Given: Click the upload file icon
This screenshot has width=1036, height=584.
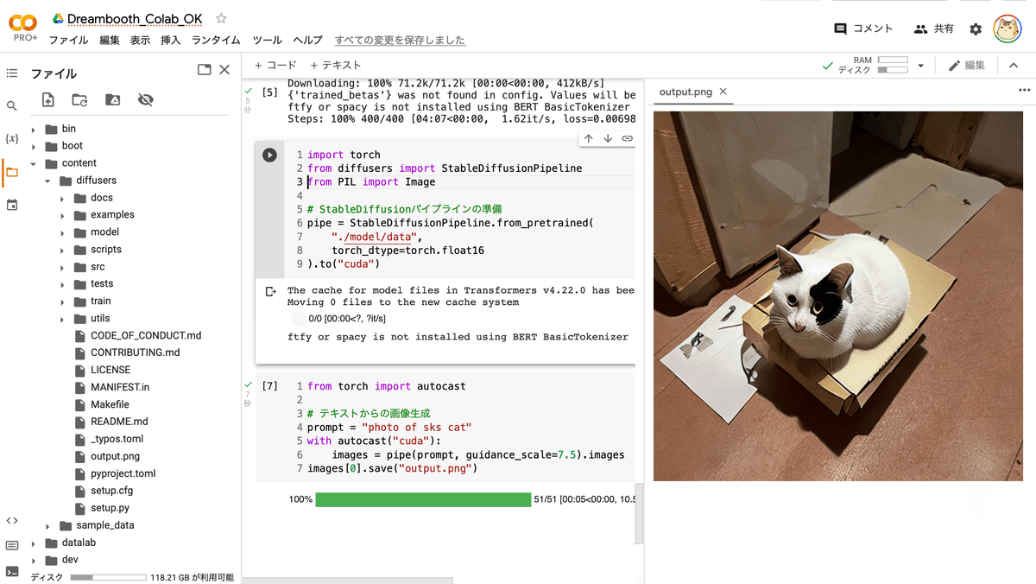Looking at the screenshot, I should click(48, 100).
